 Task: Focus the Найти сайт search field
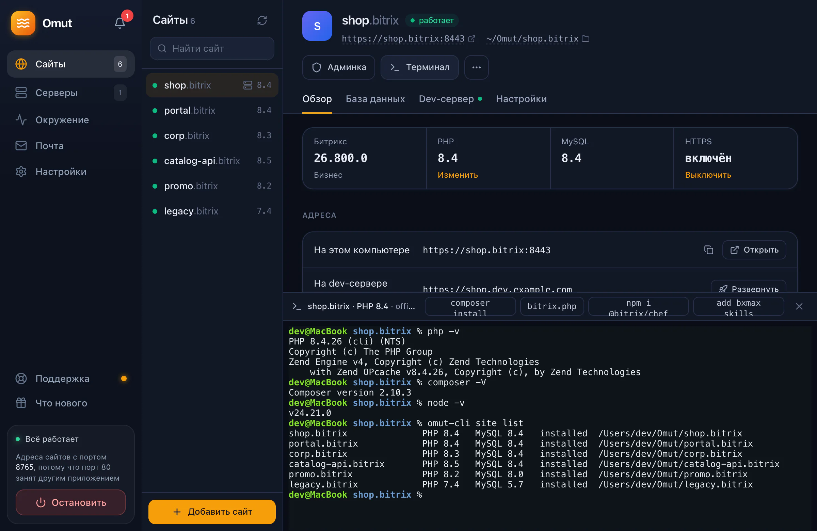(212, 48)
